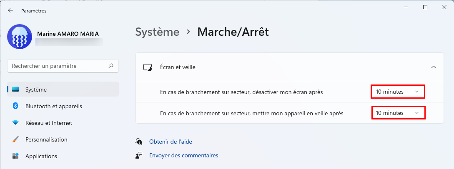Click the Envoyer des commentaires feedback icon

[x=139, y=155]
